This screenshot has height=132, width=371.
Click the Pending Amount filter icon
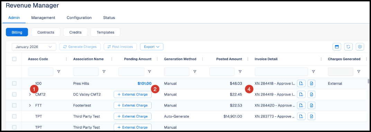point(150,72)
